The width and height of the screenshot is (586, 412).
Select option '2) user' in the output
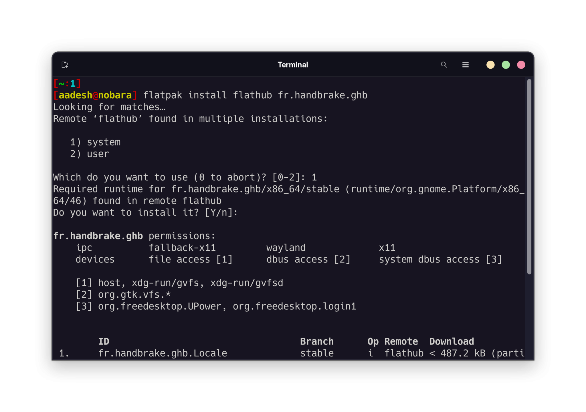[x=89, y=154]
